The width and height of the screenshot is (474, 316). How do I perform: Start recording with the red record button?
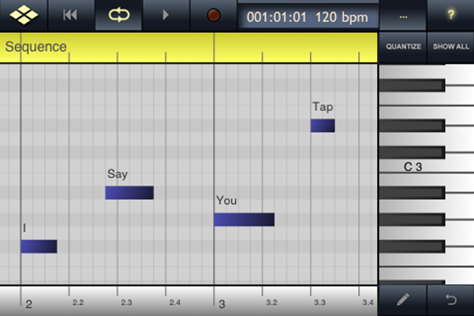pos(213,15)
